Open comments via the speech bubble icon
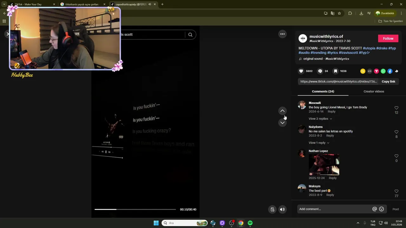 tap(320, 71)
